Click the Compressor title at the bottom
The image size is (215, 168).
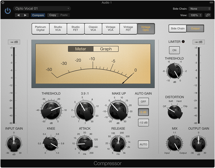(x=107, y=163)
